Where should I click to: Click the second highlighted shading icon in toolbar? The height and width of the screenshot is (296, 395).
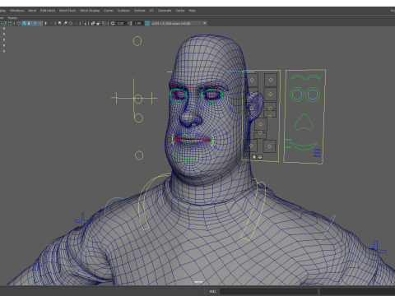pyautogui.click(x=30, y=23)
